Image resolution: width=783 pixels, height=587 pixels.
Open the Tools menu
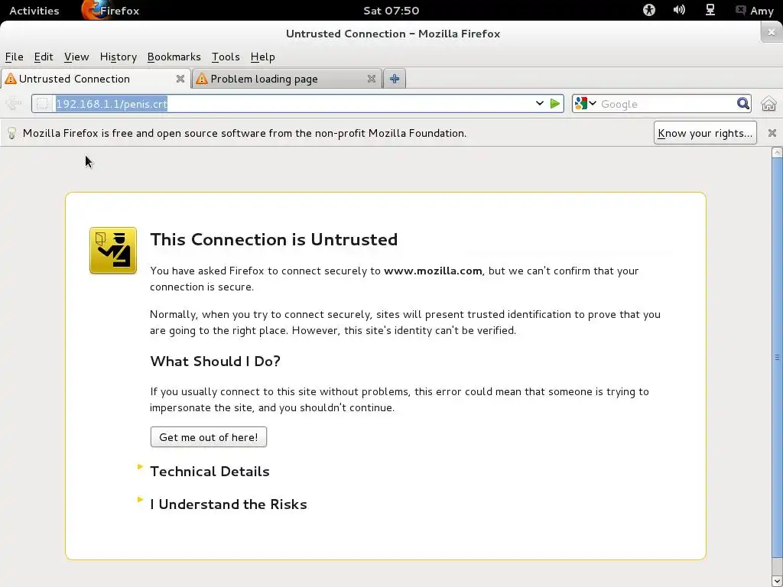click(226, 57)
